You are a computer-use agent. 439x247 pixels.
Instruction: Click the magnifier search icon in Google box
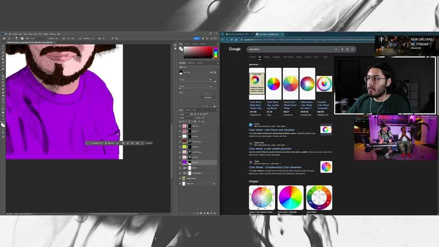pos(352,49)
